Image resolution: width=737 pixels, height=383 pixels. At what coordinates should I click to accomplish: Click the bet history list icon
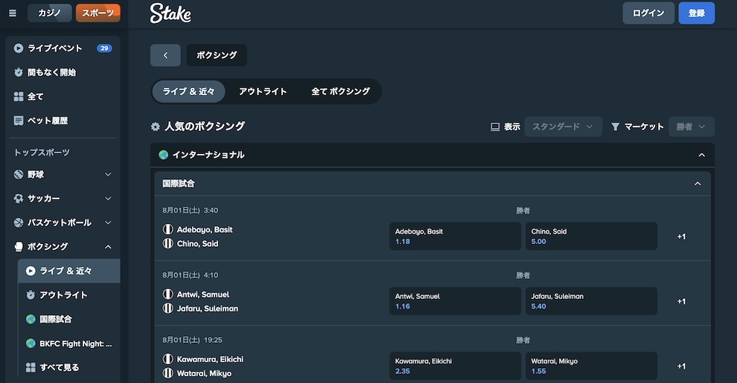click(x=19, y=120)
